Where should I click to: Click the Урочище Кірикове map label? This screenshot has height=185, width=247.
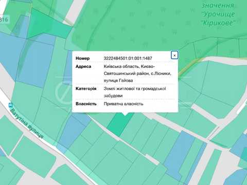tap(218, 14)
